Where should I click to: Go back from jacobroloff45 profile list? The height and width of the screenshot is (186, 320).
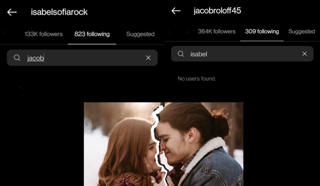point(176,11)
